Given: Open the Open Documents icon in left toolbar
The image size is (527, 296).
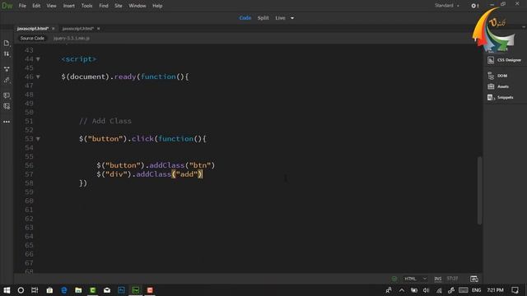Looking at the screenshot, I should pos(7,43).
